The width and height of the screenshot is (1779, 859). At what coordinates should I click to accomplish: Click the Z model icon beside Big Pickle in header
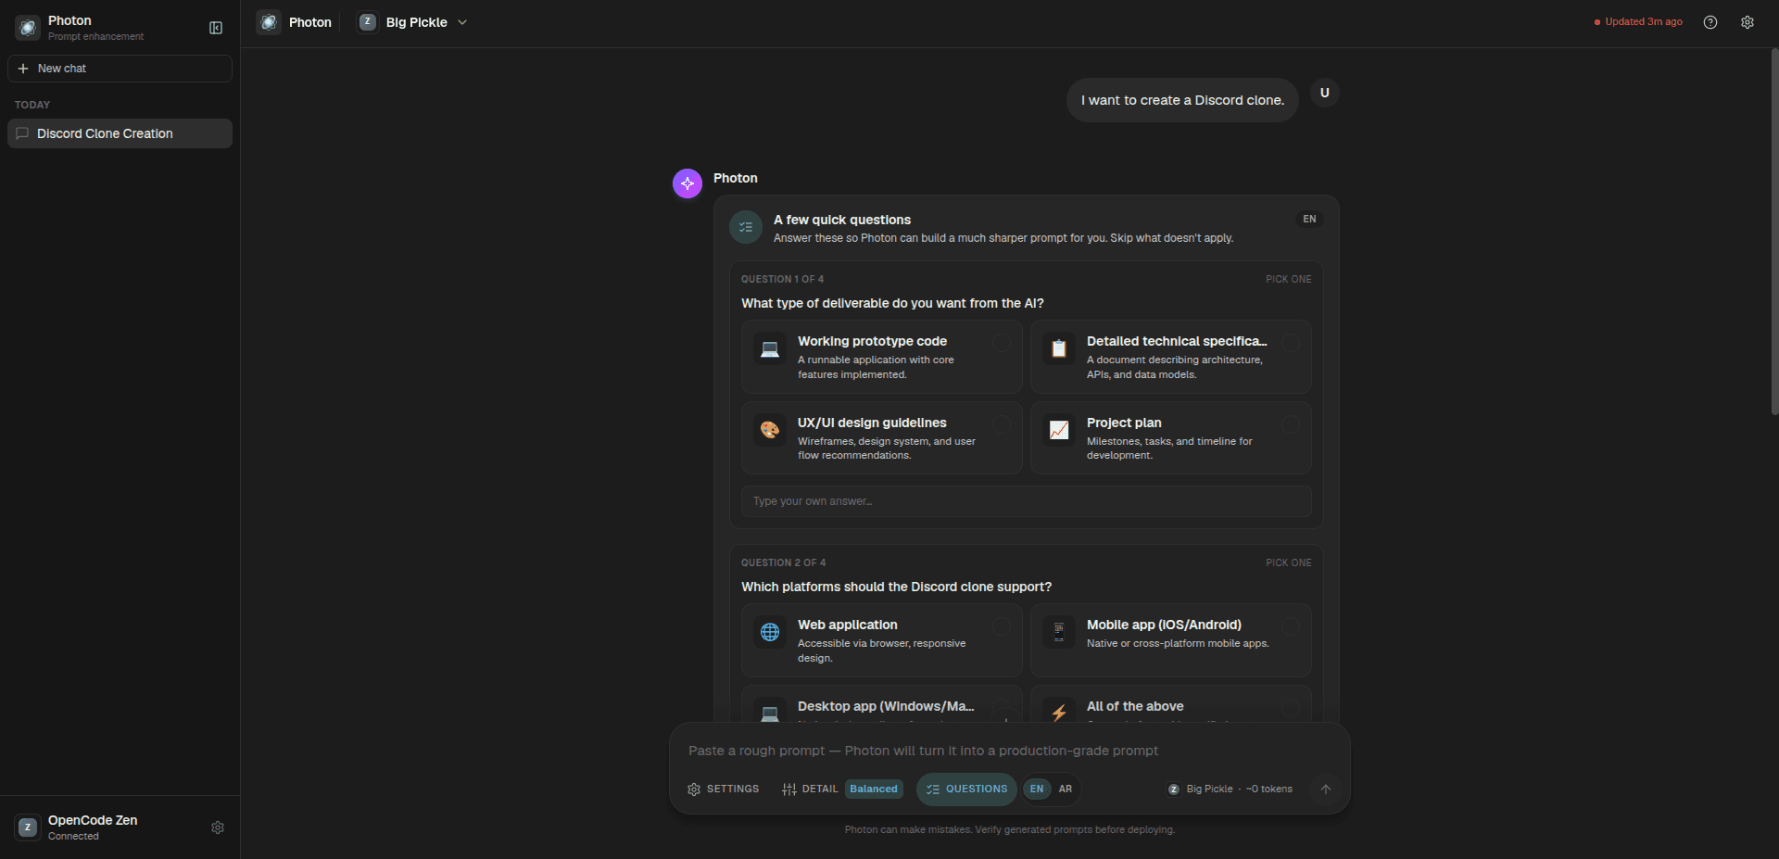[x=368, y=22]
